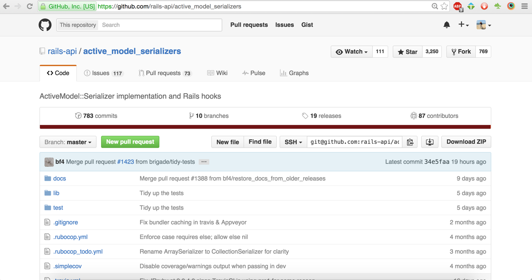Select the Code tab
This screenshot has height=280, width=532.
pos(58,73)
